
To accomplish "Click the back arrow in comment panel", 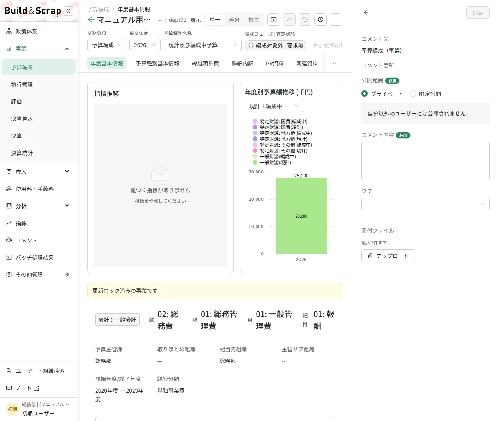I will pyautogui.click(x=366, y=12).
